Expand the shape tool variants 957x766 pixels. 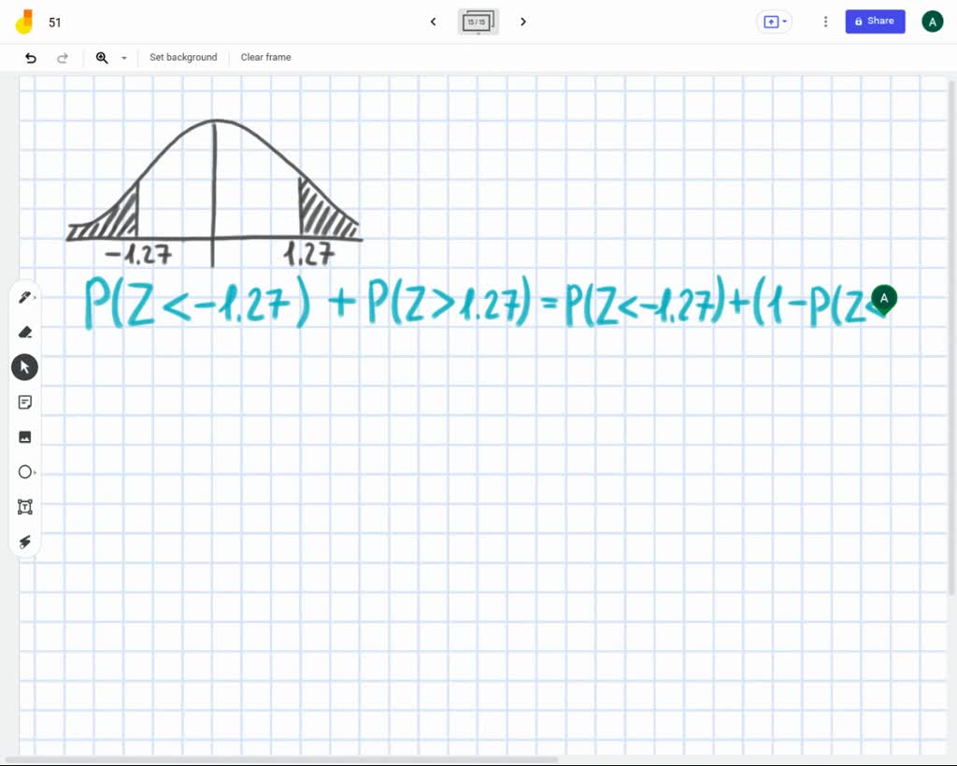(36, 473)
